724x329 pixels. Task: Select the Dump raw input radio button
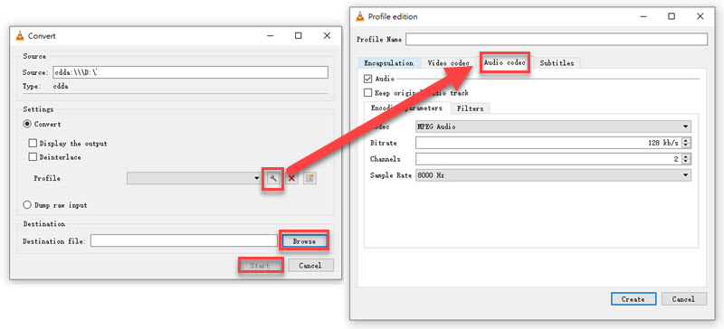click(x=27, y=205)
